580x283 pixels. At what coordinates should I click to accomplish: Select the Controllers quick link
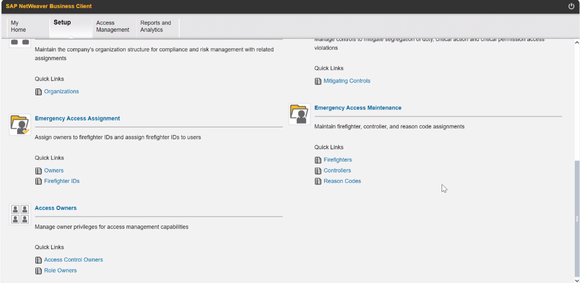pos(337,171)
